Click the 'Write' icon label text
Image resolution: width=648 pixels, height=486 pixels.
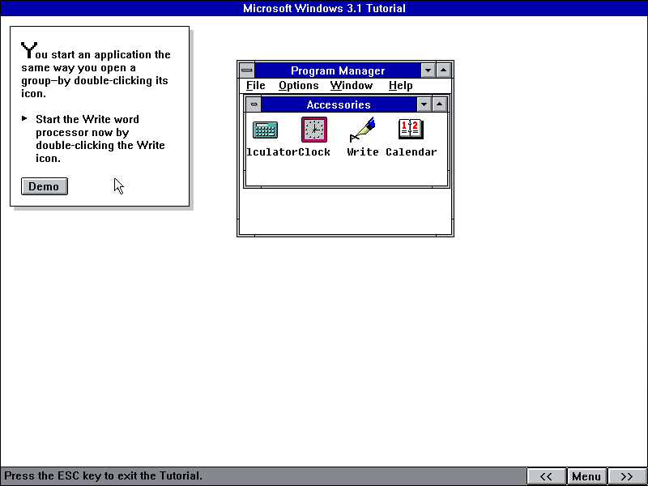point(362,152)
